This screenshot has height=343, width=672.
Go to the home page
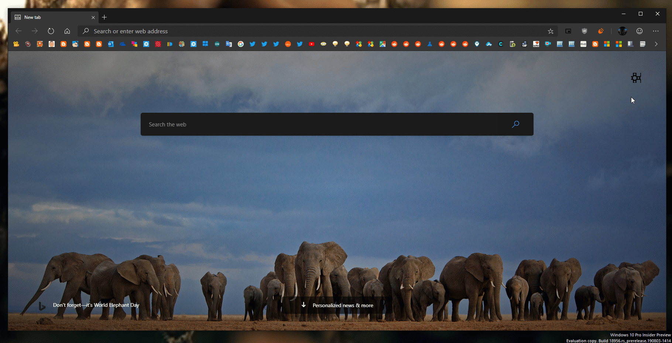click(x=67, y=31)
